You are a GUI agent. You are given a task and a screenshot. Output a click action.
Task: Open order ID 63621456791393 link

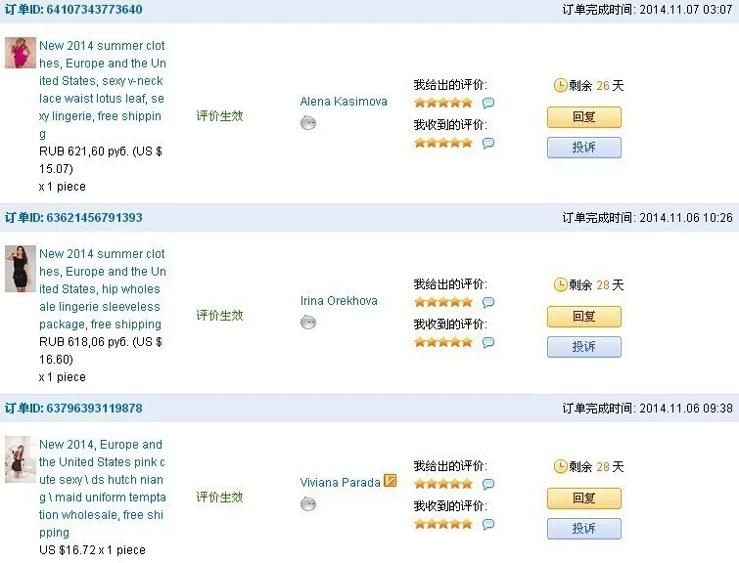coord(73,218)
